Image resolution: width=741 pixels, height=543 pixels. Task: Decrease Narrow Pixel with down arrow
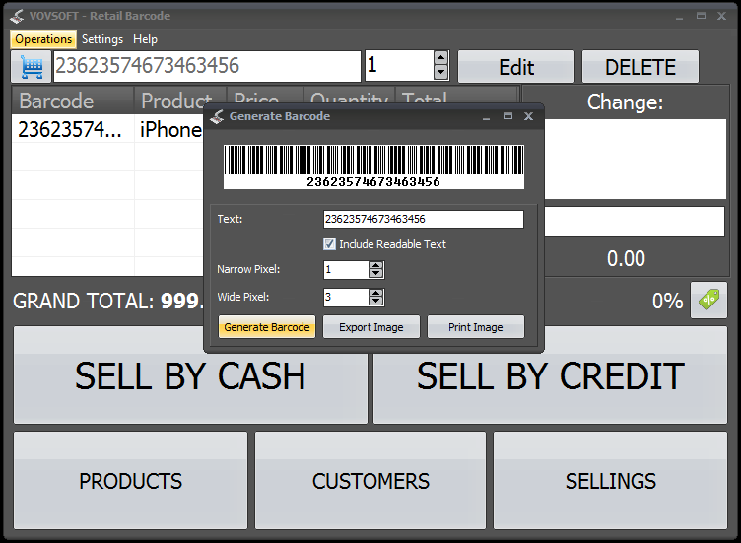376,274
